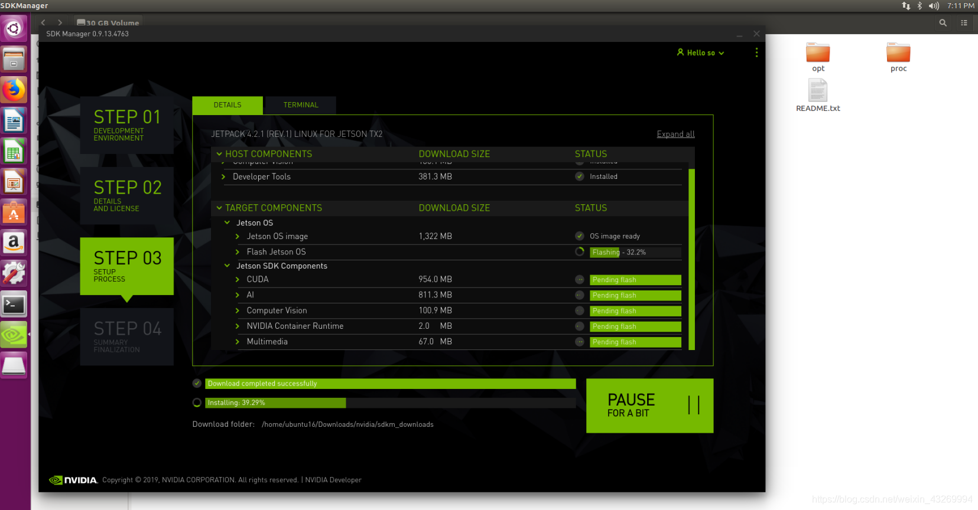Click the download completed checkmark
The width and height of the screenshot is (978, 510).
(197, 384)
